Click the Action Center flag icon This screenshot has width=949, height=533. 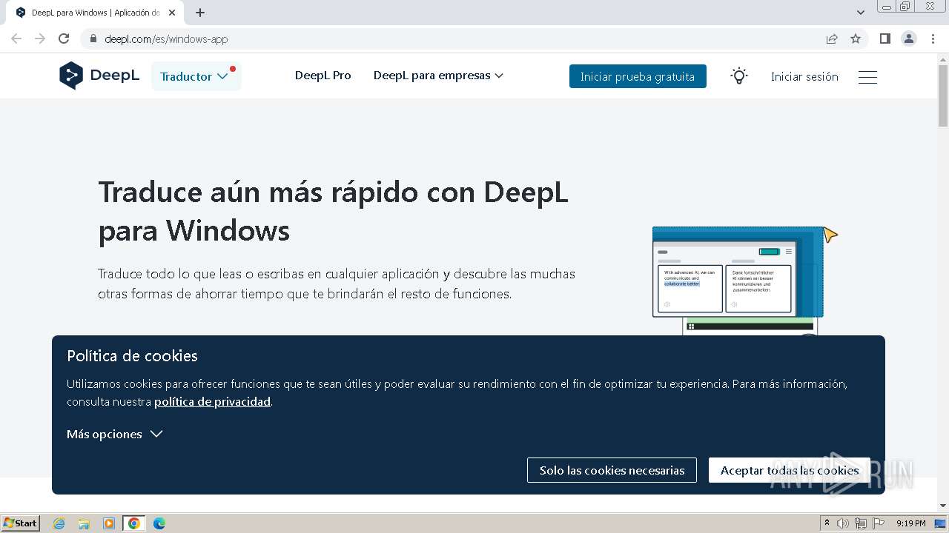click(879, 523)
